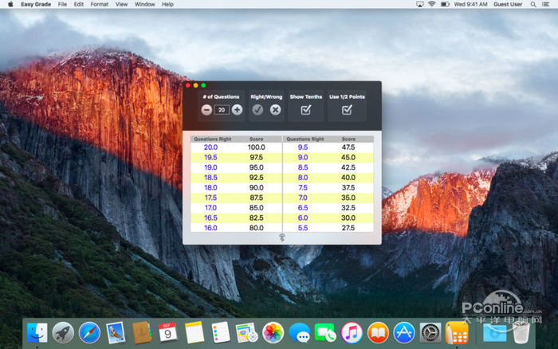Select the Wrong X mode icon

point(275,110)
